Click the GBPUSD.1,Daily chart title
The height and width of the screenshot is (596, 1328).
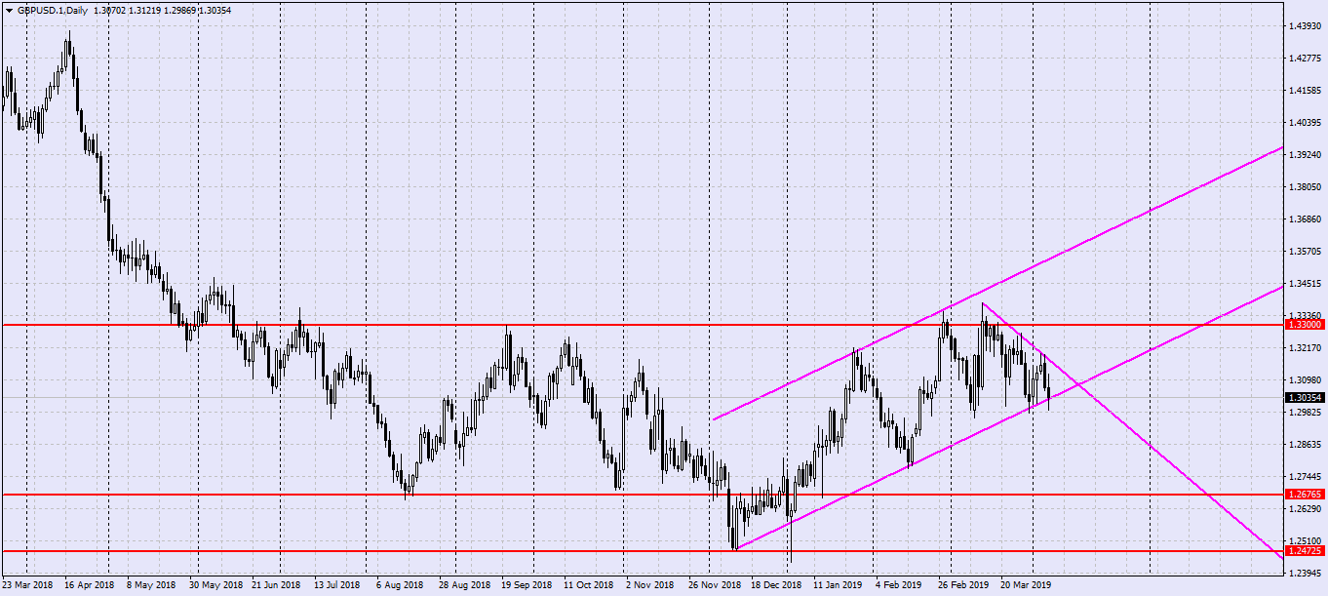pos(51,10)
